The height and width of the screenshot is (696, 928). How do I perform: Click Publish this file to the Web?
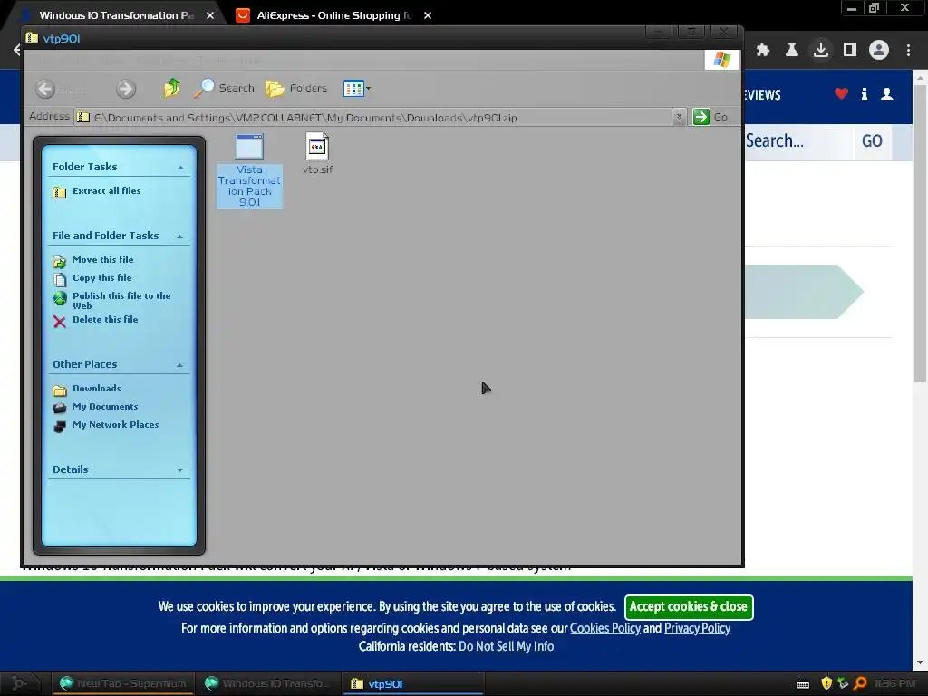pyautogui.click(x=121, y=300)
